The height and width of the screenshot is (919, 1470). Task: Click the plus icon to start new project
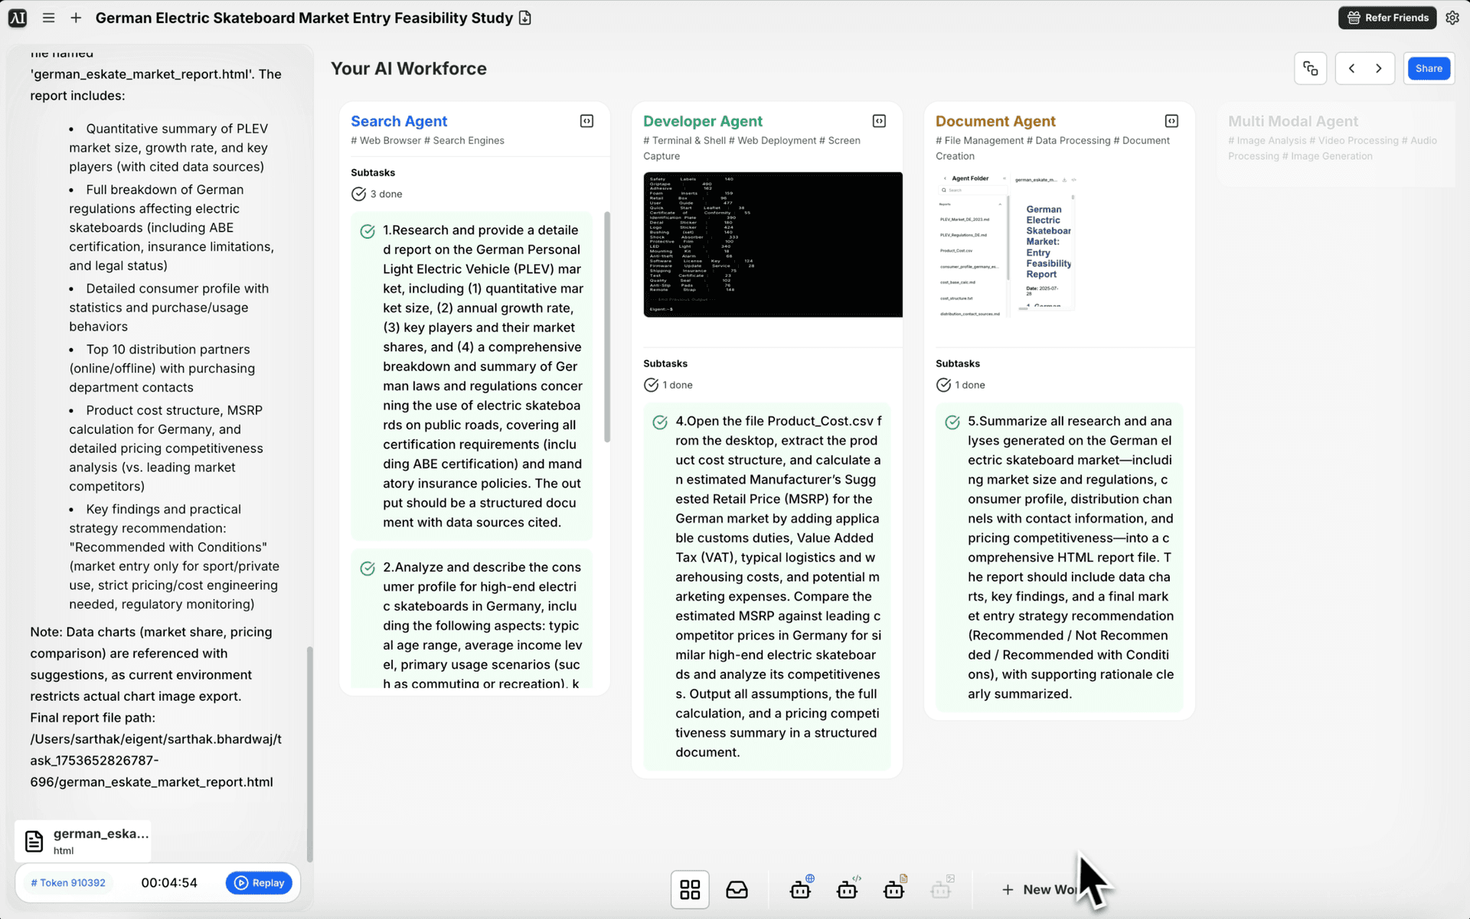(x=76, y=18)
